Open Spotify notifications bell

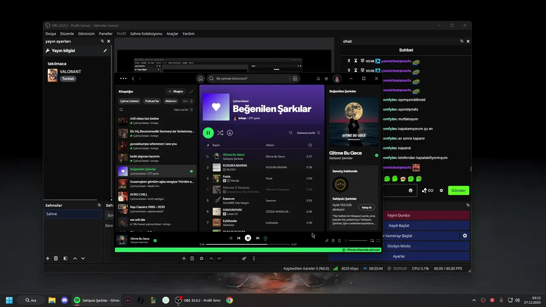point(318,78)
